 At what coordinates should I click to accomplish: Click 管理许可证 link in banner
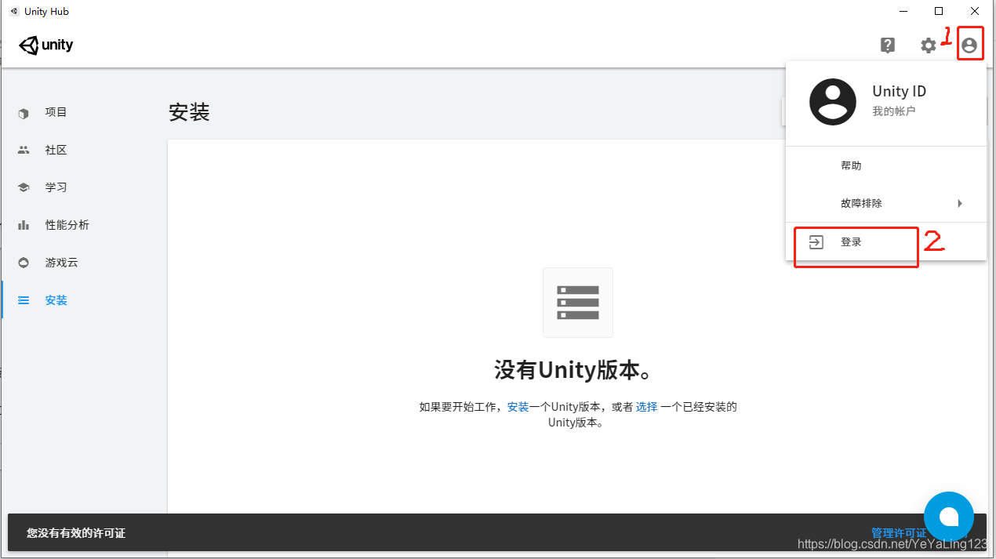(x=899, y=533)
